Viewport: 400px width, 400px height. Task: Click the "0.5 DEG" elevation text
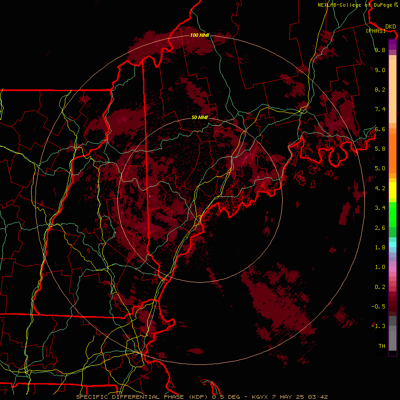[x=226, y=397]
